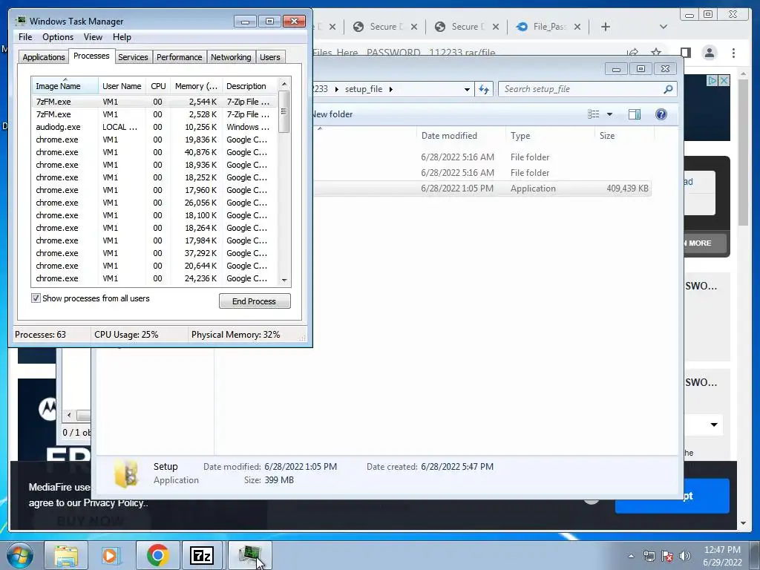760x570 pixels.
Task: Switch to Performance tab
Action: point(179,57)
